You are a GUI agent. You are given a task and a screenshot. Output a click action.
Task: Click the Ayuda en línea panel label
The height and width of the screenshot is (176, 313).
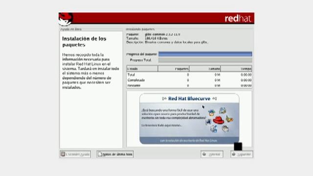click(71, 29)
